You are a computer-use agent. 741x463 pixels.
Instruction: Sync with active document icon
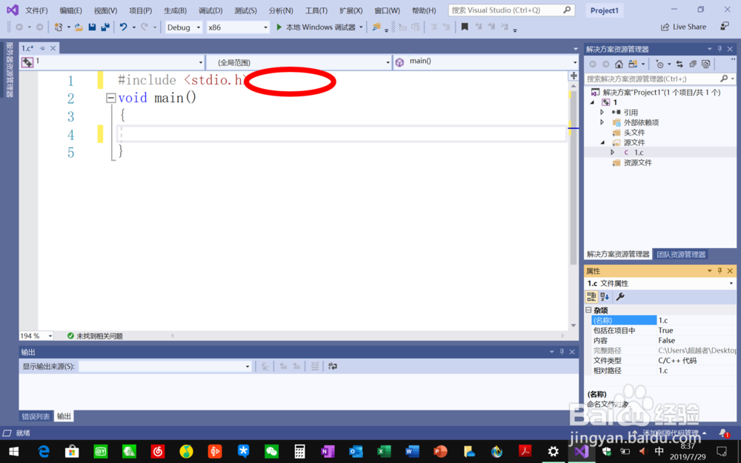pyautogui.click(x=679, y=64)
